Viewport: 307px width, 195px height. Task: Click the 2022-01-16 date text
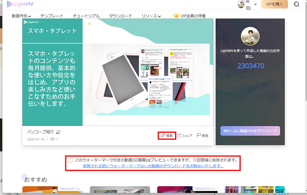(x=36, y=139)
